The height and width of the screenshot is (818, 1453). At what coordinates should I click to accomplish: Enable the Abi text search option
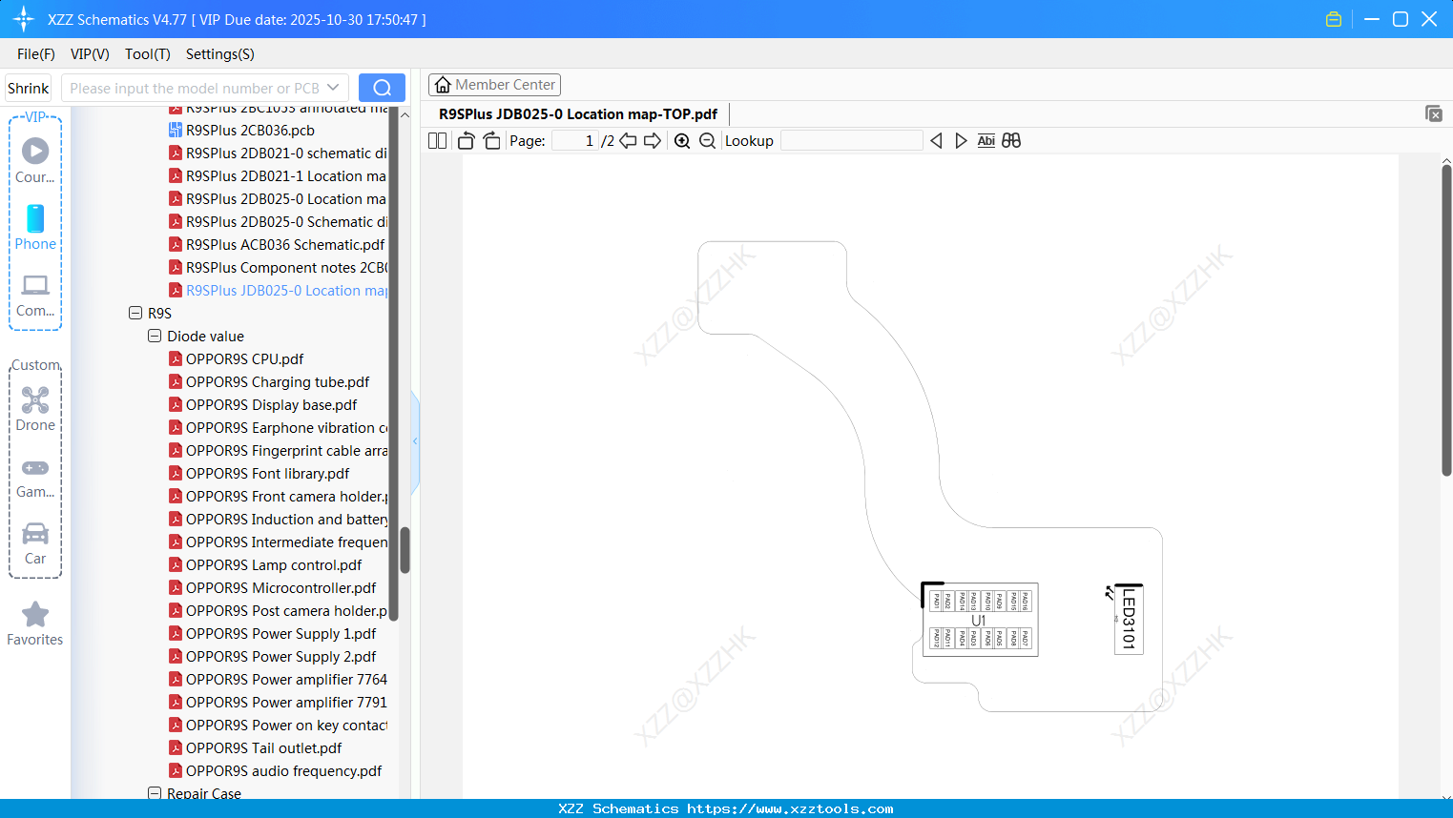pos(986,140)
